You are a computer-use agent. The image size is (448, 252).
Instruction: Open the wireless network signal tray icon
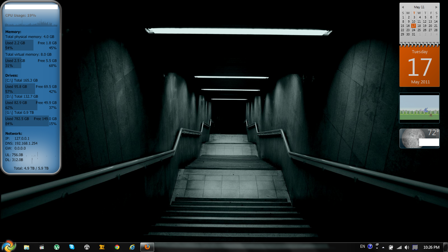pos(399,247)
